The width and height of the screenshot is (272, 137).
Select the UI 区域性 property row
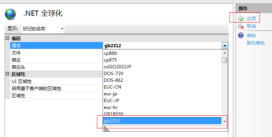pos(57,81)
